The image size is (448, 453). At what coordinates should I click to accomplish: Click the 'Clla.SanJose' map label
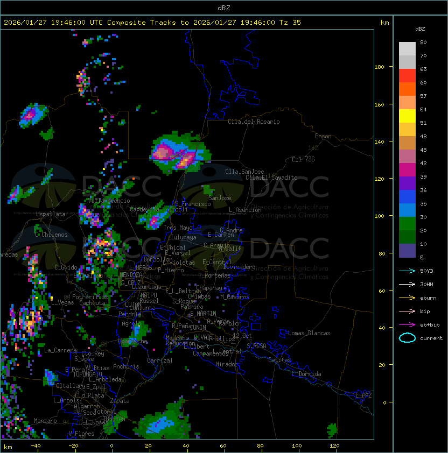point(244,172)
